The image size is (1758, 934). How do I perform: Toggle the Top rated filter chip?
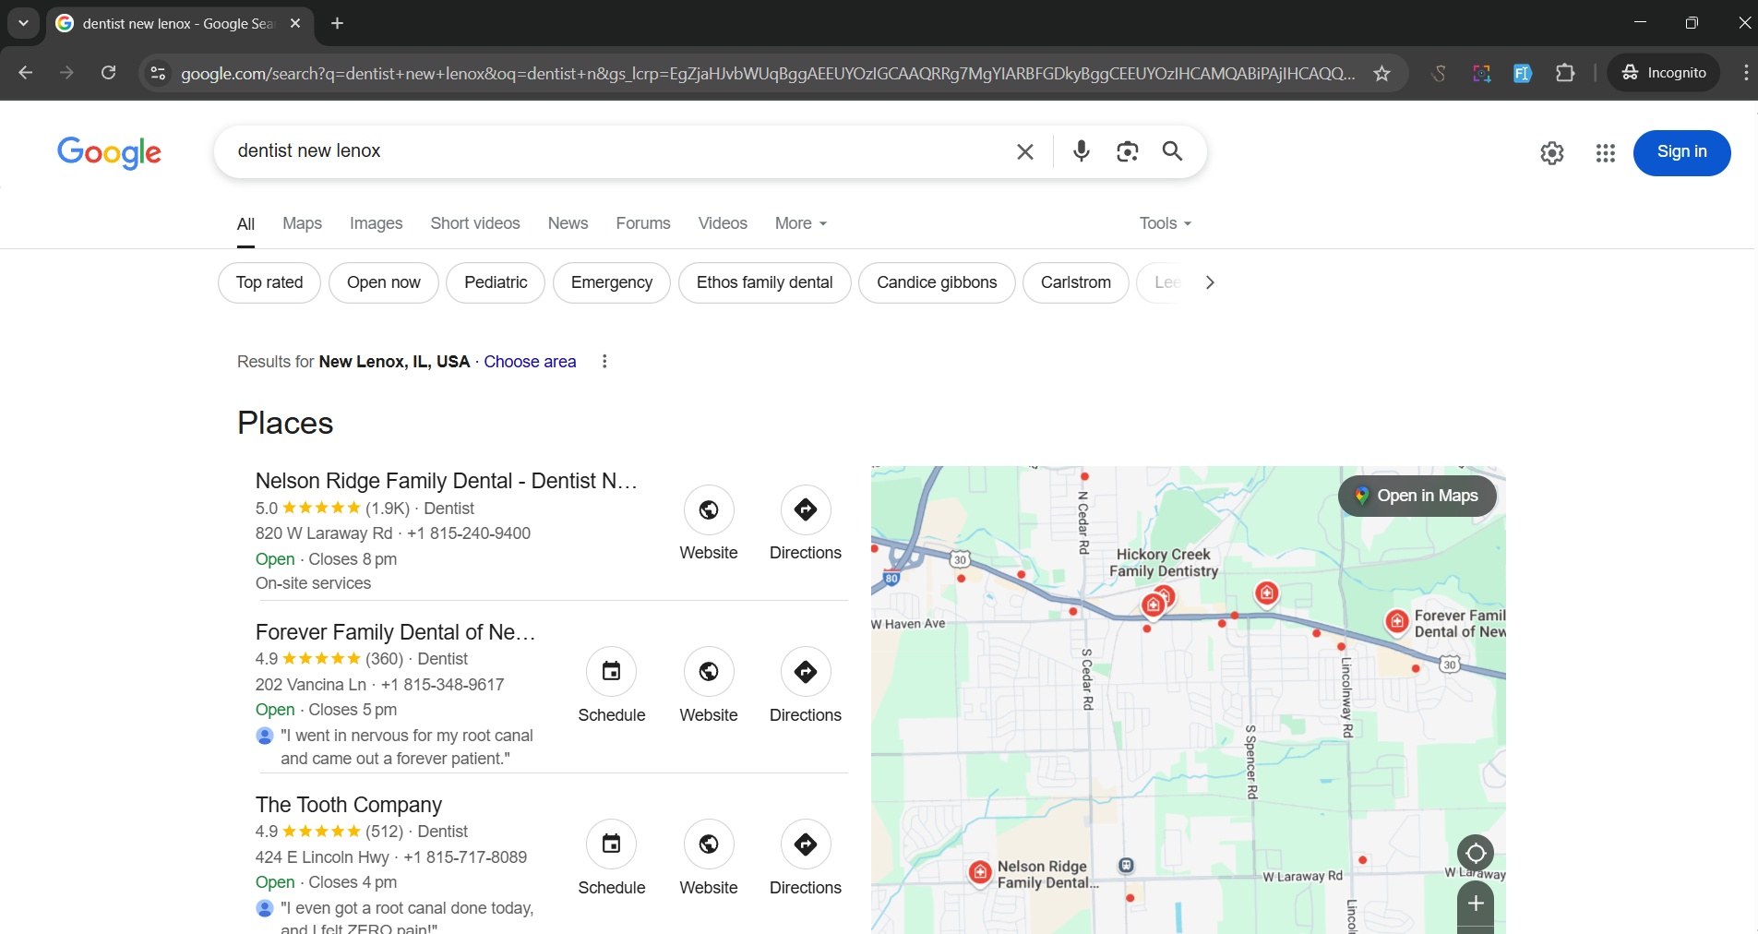click(x=269, y=282)
